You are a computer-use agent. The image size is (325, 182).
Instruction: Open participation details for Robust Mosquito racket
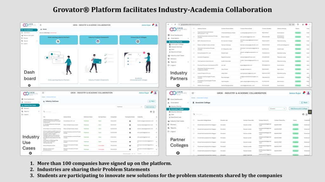coord(130,145)
